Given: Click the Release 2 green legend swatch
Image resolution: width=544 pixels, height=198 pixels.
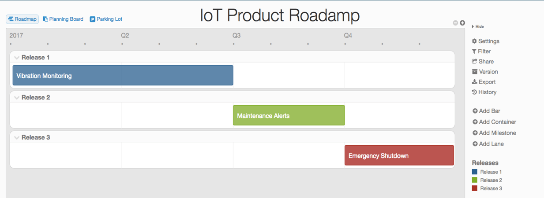Looking at the screenshot, I should [475, 180].
